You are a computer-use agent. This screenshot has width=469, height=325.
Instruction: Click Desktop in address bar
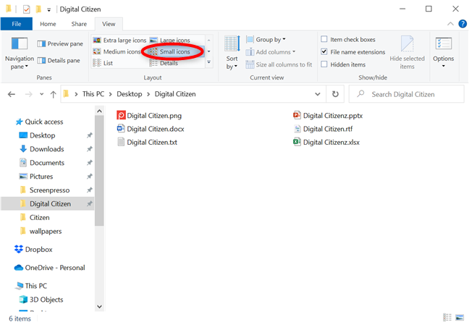click(x=130, y=94)
